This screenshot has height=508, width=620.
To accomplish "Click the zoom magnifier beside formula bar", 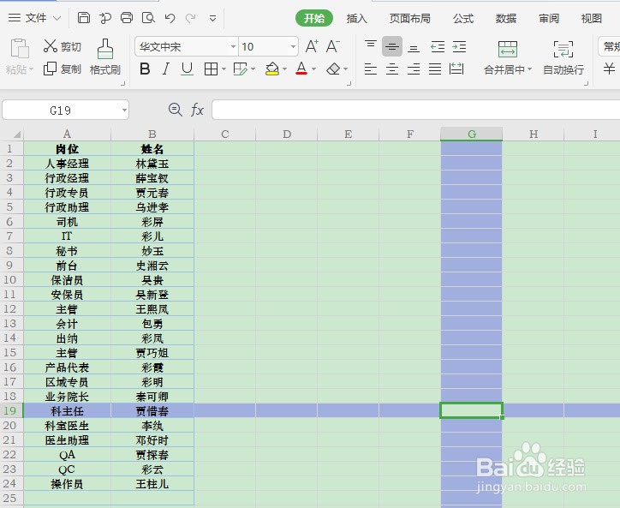I will pyautogui.click(x=175, y=110).
